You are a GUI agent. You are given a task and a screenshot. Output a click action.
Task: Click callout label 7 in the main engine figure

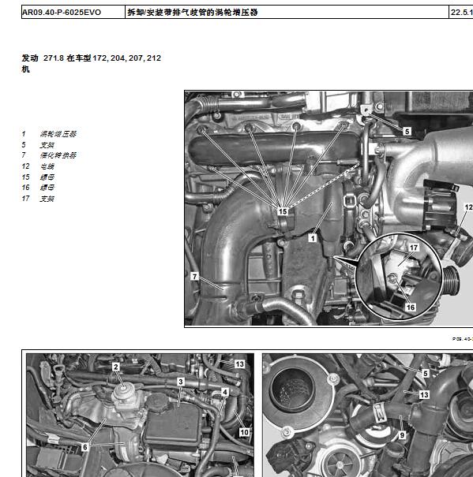pos(195,277)
